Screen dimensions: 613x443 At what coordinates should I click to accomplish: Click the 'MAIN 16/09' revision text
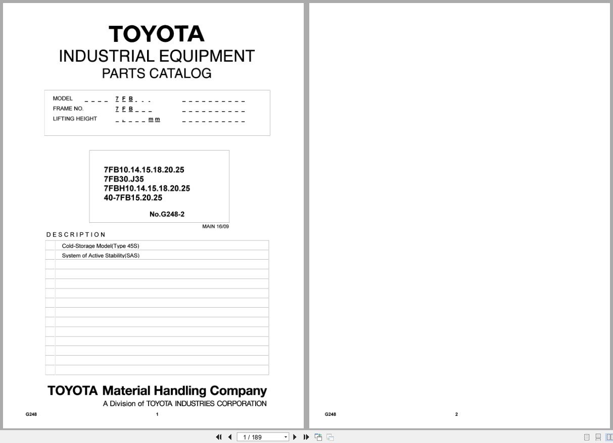[x=215, y=226]
